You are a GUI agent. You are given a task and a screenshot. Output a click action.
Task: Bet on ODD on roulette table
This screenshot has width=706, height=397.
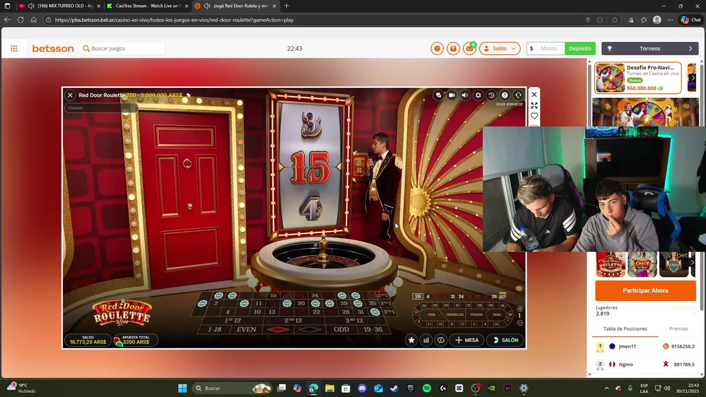pos(341,330)
